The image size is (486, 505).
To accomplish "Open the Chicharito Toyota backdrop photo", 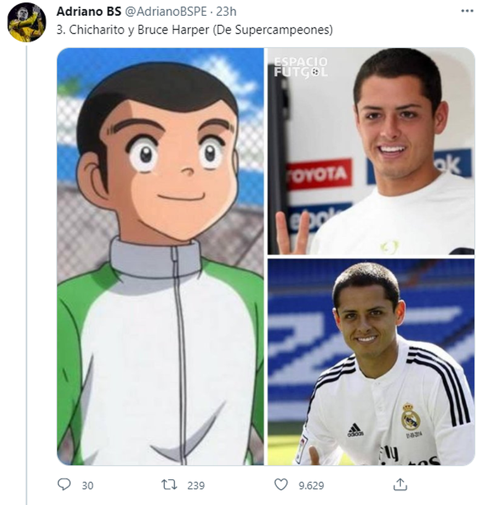I will tap(371, 151).
